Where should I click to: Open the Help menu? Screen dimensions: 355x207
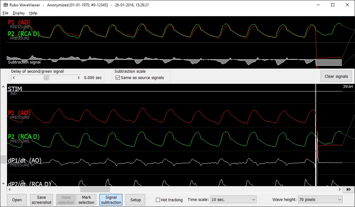coord(33,13)
